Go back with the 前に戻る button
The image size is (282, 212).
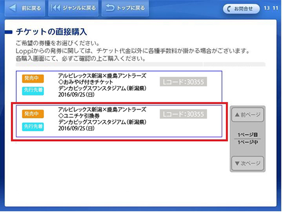click(25, 8)
